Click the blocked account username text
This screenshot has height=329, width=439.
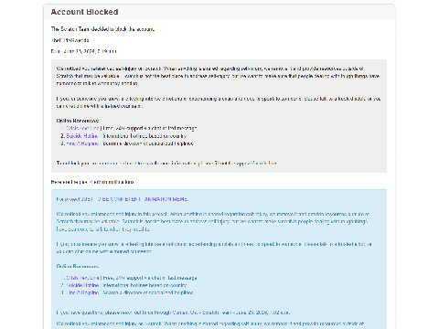point(70,40)
